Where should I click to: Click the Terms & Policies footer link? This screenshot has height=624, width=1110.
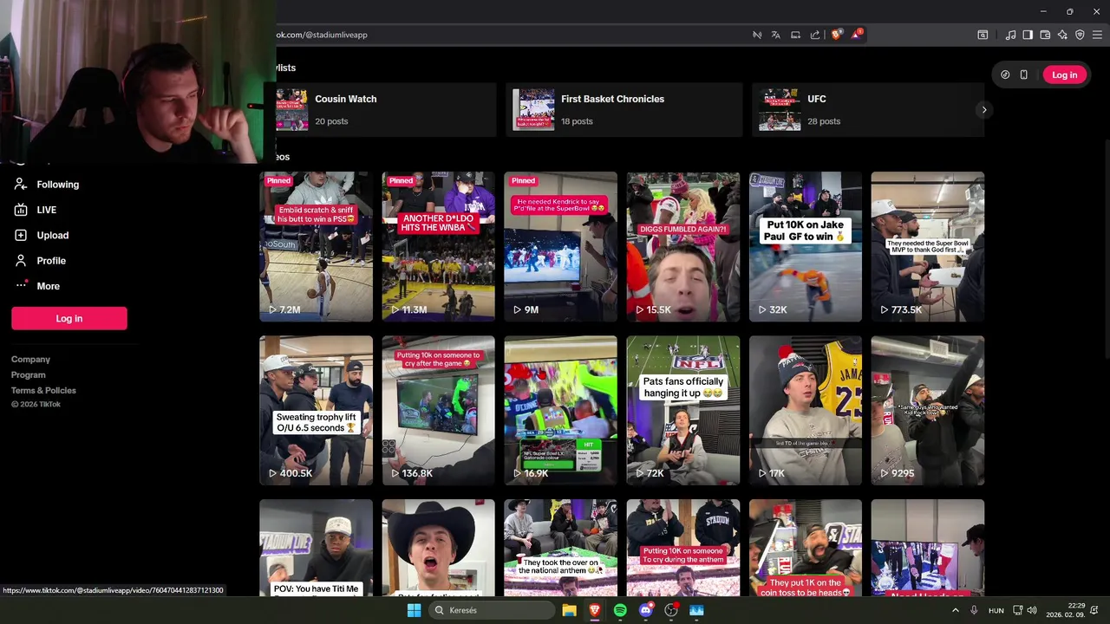click(43, 391)
